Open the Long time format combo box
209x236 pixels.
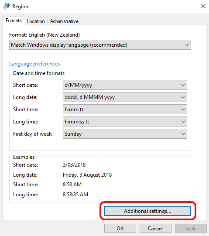[125, 121]
